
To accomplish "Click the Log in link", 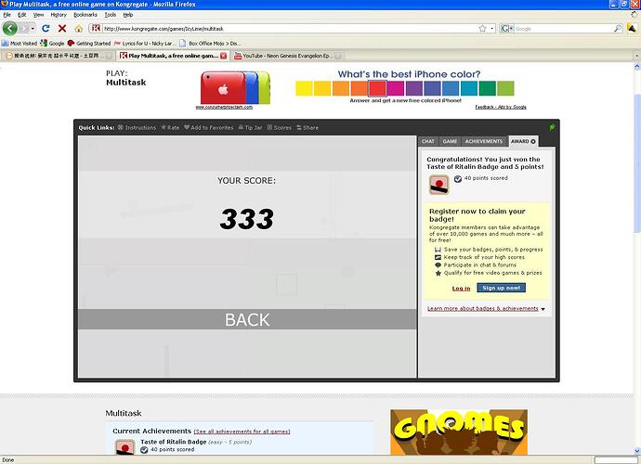I will pyautogui.click(x=461, y=289).
